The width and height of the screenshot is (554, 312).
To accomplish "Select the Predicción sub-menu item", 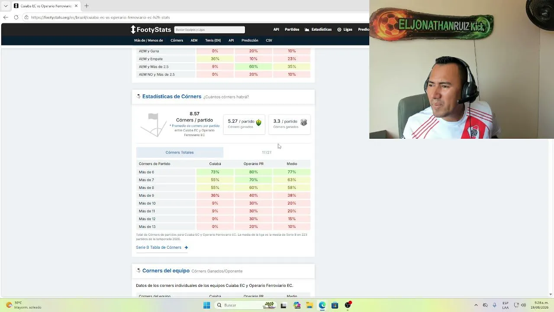I will tap(250, 40).
